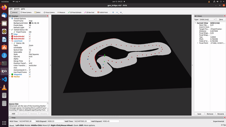Toggle Invert Z Axis checkbox
226x127 pixels.
pyautogui.click(x=211, y=27)
